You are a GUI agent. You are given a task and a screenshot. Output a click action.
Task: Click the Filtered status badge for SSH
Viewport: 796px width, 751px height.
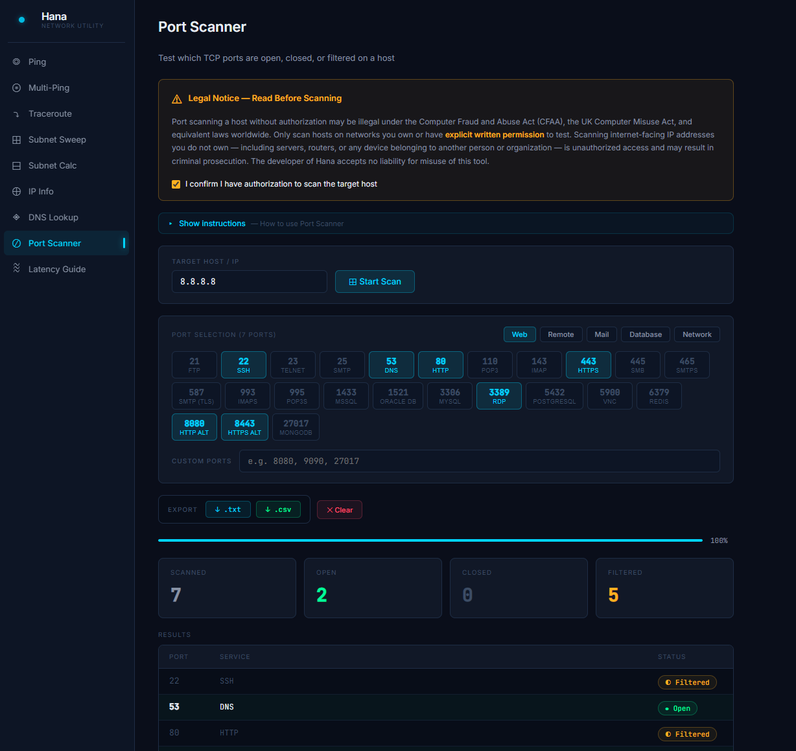[x=687, y=682]
